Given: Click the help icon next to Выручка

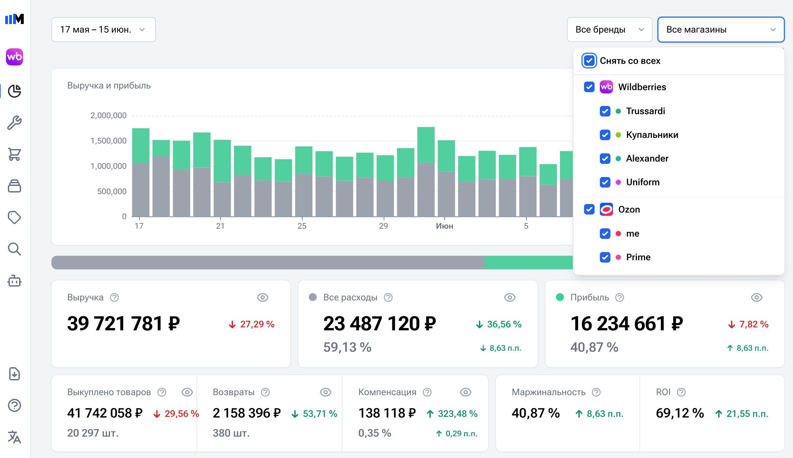Looking at the screenshot, I should coord(114,297).
